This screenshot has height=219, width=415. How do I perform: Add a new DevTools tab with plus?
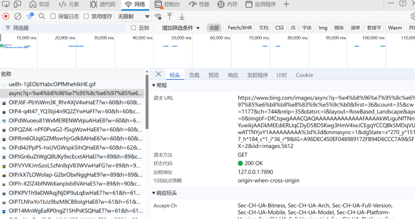[286, 4]
